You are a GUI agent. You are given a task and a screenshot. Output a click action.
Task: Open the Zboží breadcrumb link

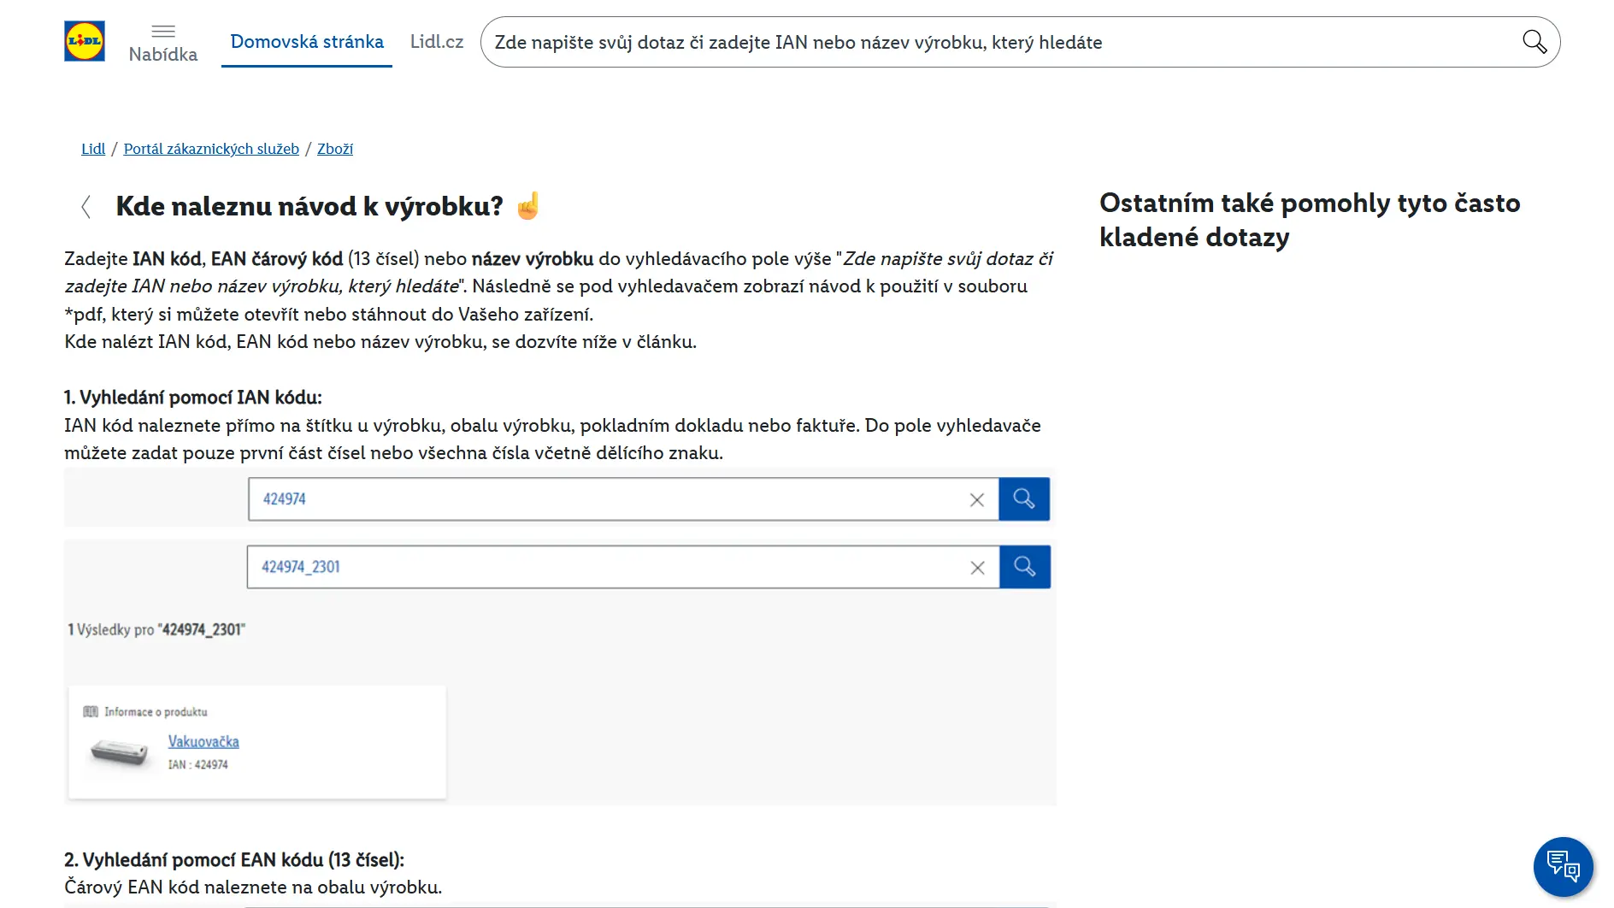(334, 149)
